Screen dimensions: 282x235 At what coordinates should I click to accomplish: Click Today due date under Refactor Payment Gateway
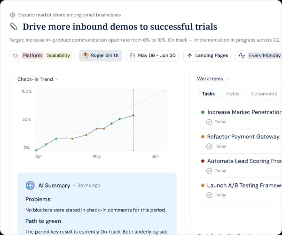(220, 146)
